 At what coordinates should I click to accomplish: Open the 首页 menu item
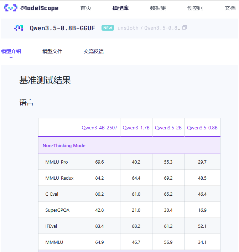click(86, 8)
